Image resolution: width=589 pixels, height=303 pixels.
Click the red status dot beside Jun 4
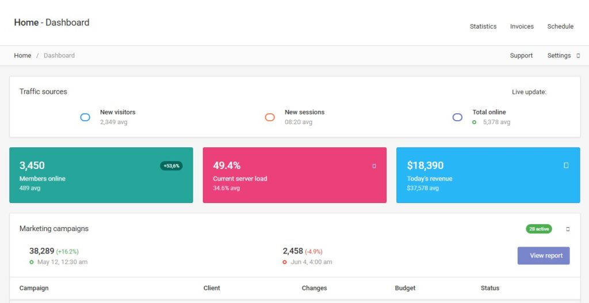(x=285, y=262)
